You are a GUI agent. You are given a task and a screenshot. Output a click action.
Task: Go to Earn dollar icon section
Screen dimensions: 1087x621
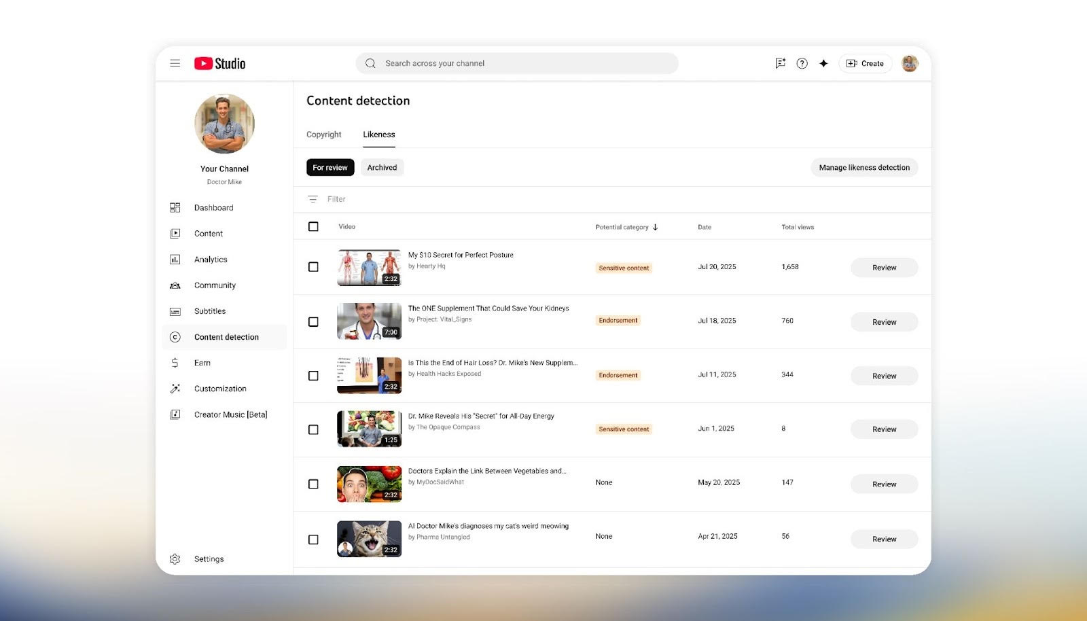pyautogui.click(x=202, y=363)
